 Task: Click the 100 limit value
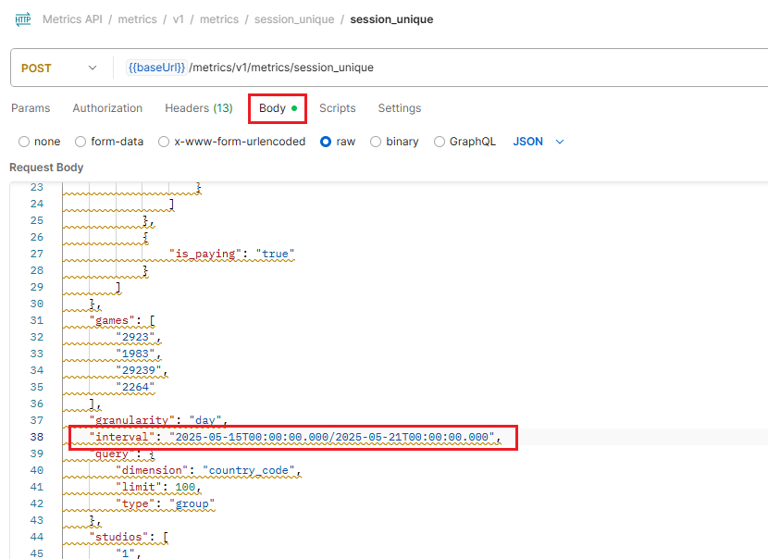coord(185,487)
